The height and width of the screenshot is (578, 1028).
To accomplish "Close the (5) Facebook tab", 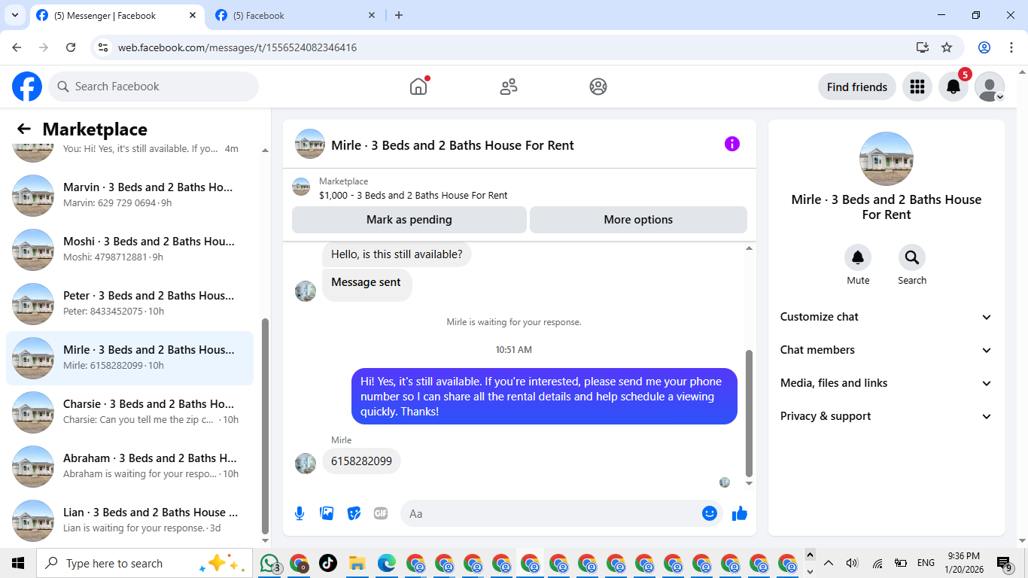I will [x=372, y=15].
